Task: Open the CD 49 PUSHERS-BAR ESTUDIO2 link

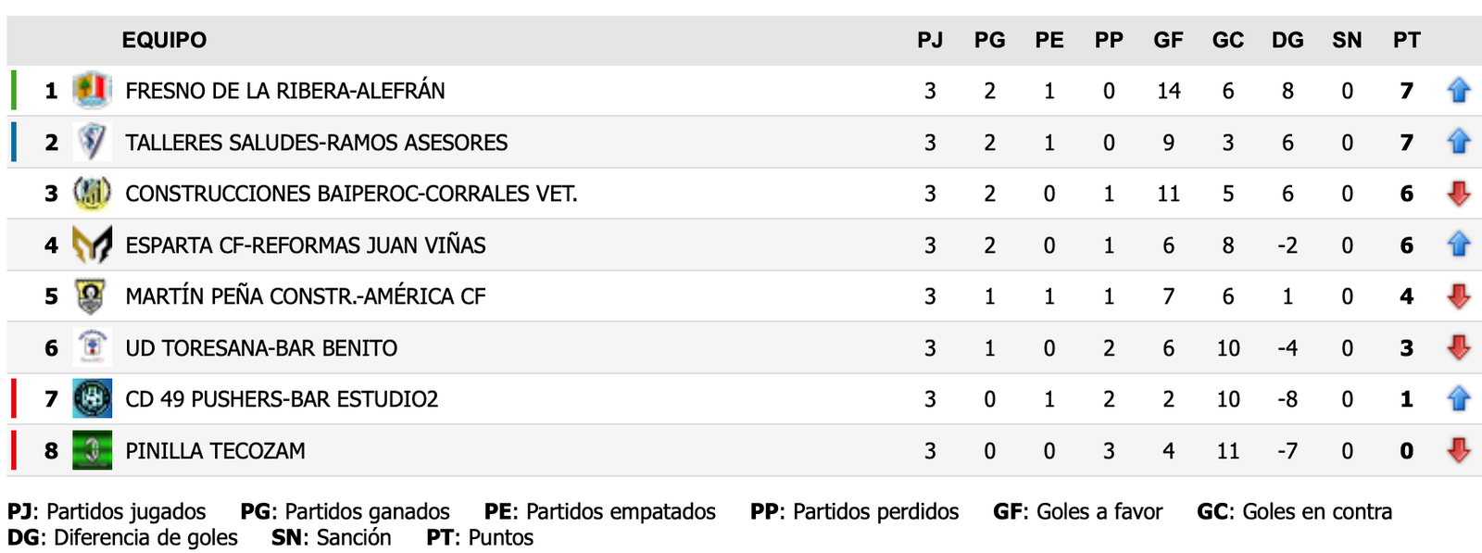Action: (282, 399)
